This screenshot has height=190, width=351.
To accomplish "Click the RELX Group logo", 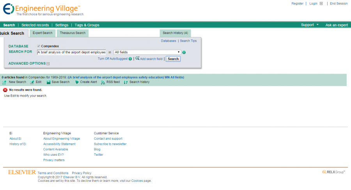I will point(333,172).
